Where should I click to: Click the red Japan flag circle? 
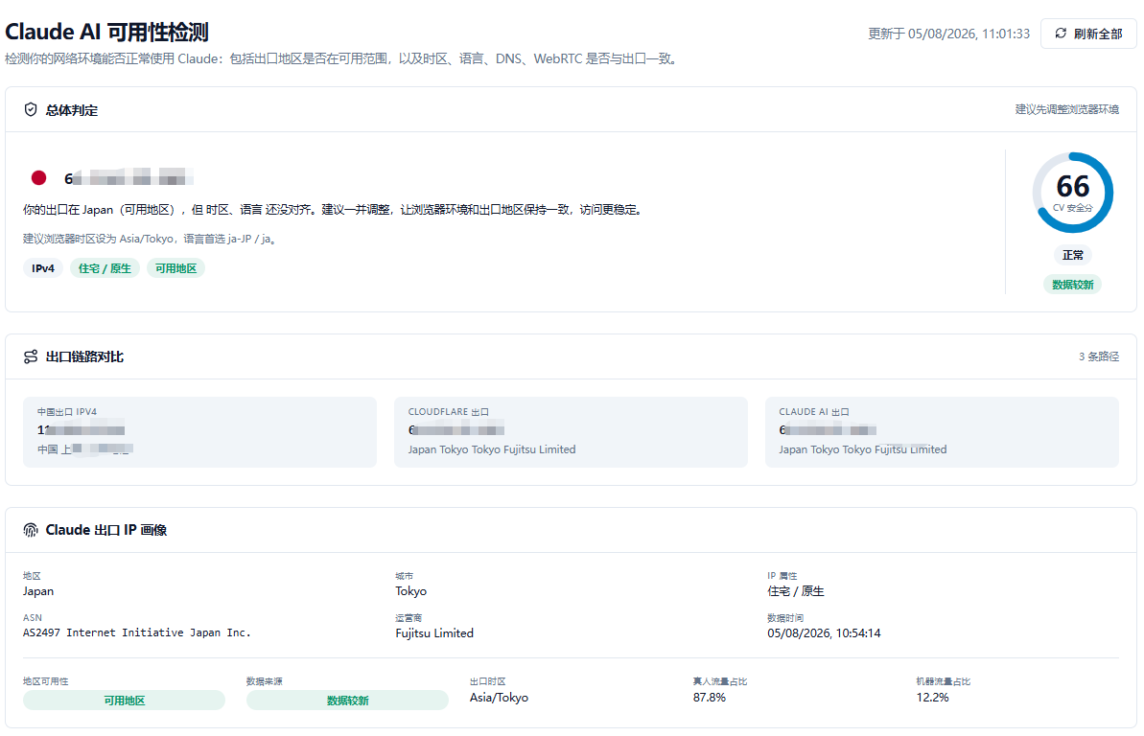pos(38,178)
